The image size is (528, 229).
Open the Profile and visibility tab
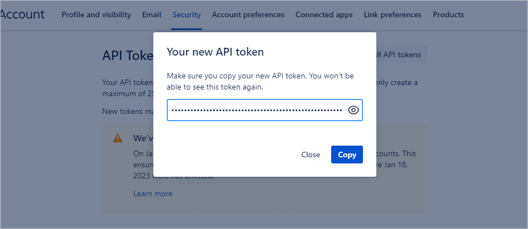click(x=96, y=15)
